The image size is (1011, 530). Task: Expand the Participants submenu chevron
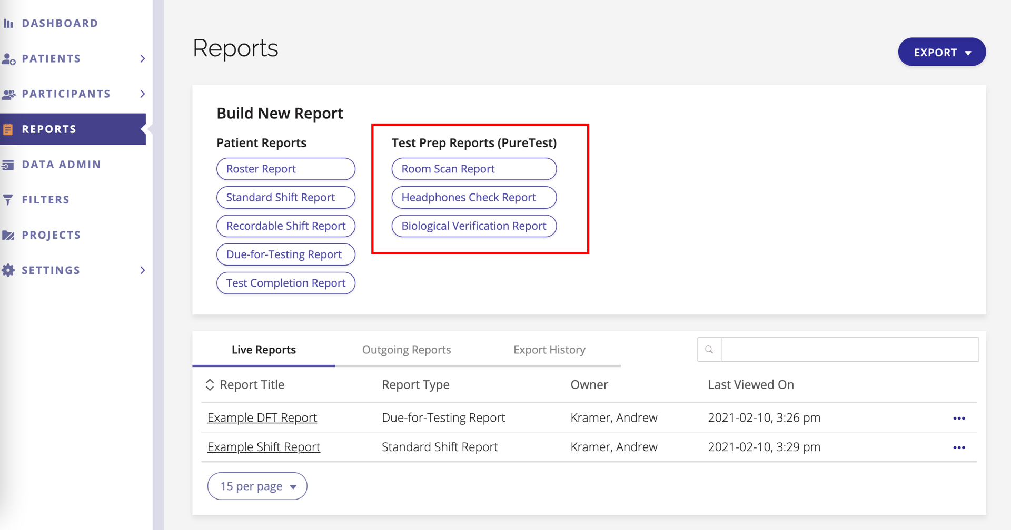coord(143,94)
